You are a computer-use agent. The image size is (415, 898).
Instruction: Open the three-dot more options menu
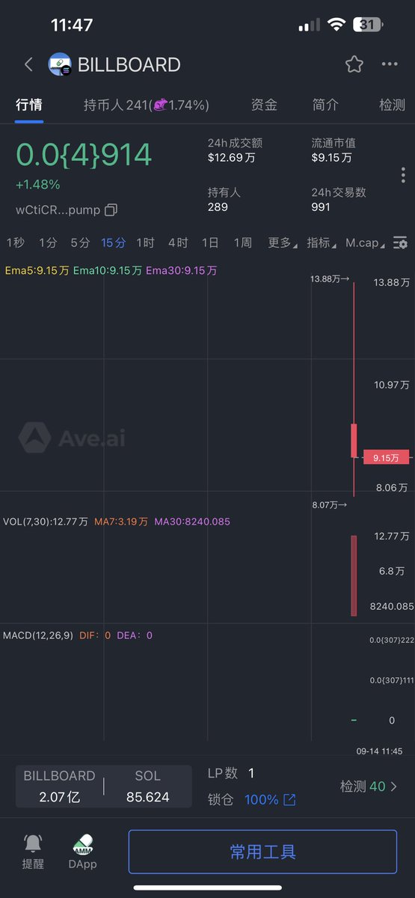390,64
